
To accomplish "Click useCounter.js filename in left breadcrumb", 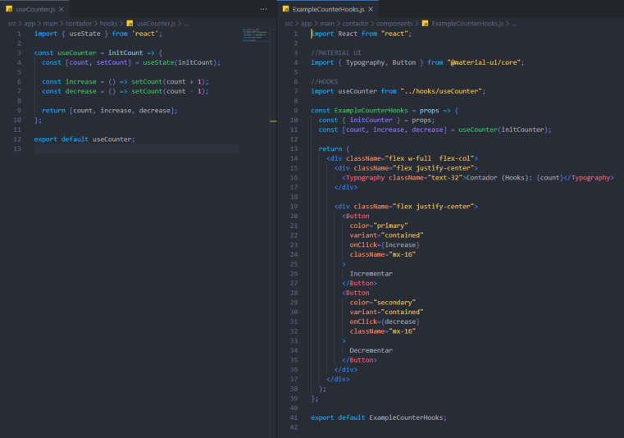I will [x=156, y=24].
